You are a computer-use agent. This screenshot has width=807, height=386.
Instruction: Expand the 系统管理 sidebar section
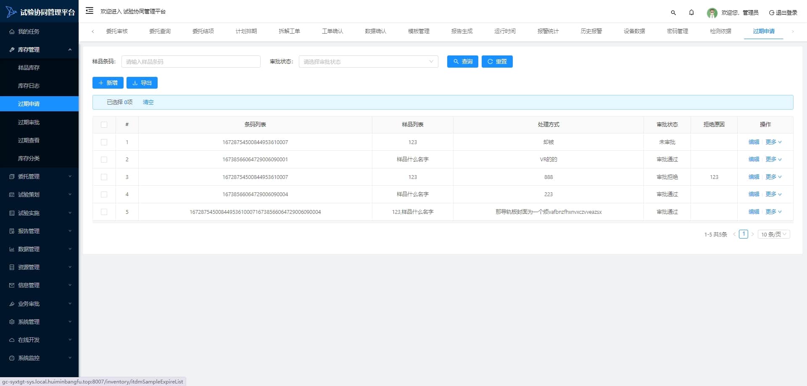tap(39, 322)
